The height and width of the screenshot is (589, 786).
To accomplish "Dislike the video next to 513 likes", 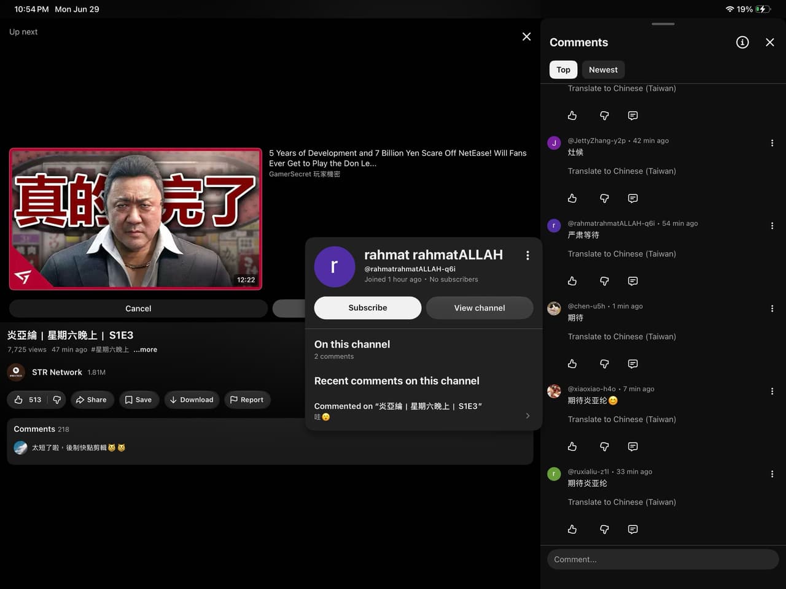I will tap(57, 399).
